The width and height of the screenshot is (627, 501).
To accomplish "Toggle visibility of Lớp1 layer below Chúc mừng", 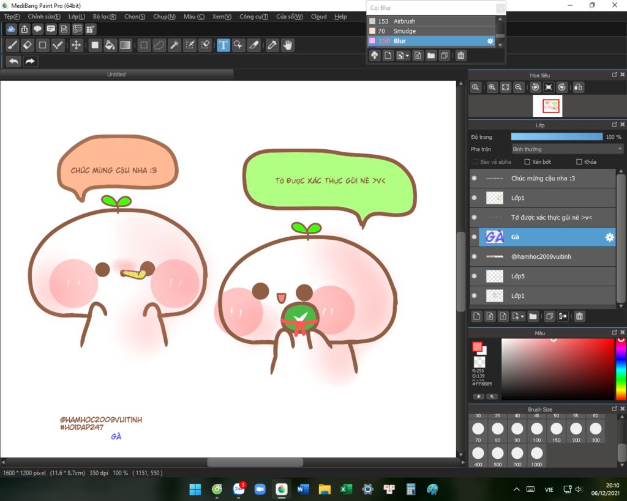I will pyautogui.click(x=475, y=198).
